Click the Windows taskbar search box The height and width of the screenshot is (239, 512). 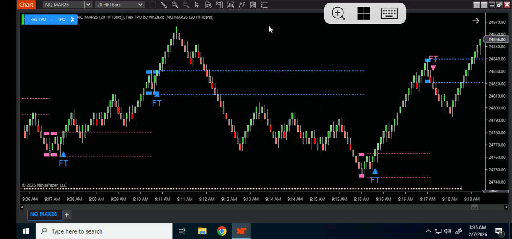point(104,231)
